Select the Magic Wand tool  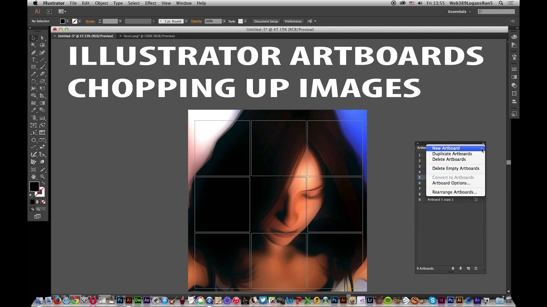point(33,45)
